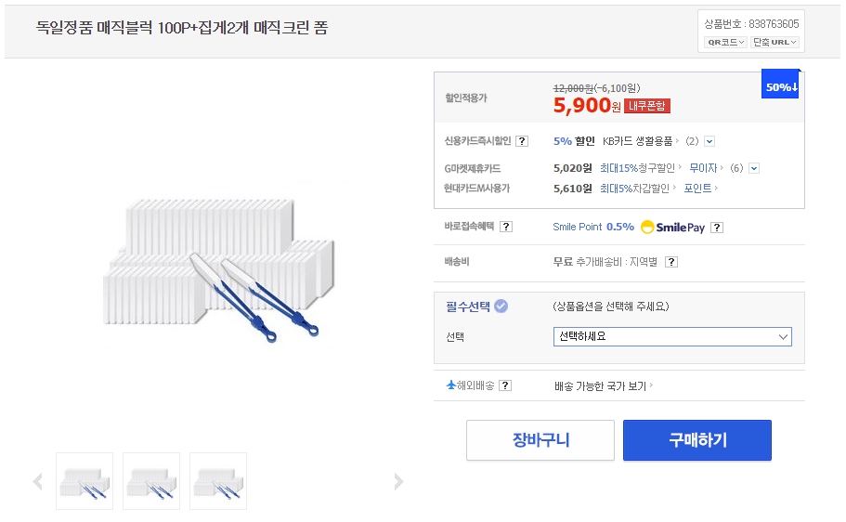The width and height of the screenshot is (846, 522).
Task: Click help icon next to 바로접속혜택
Action: [x=506, y=227]
